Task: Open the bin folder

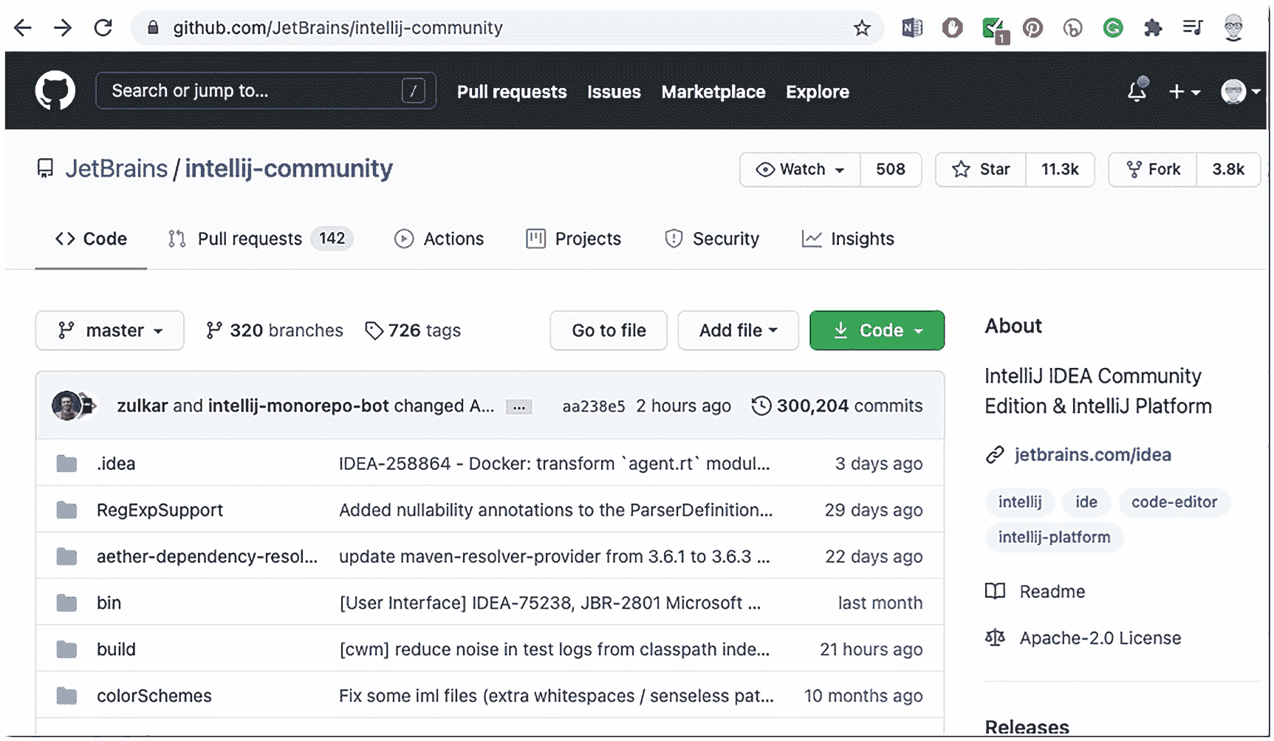Action: (109, 603)
